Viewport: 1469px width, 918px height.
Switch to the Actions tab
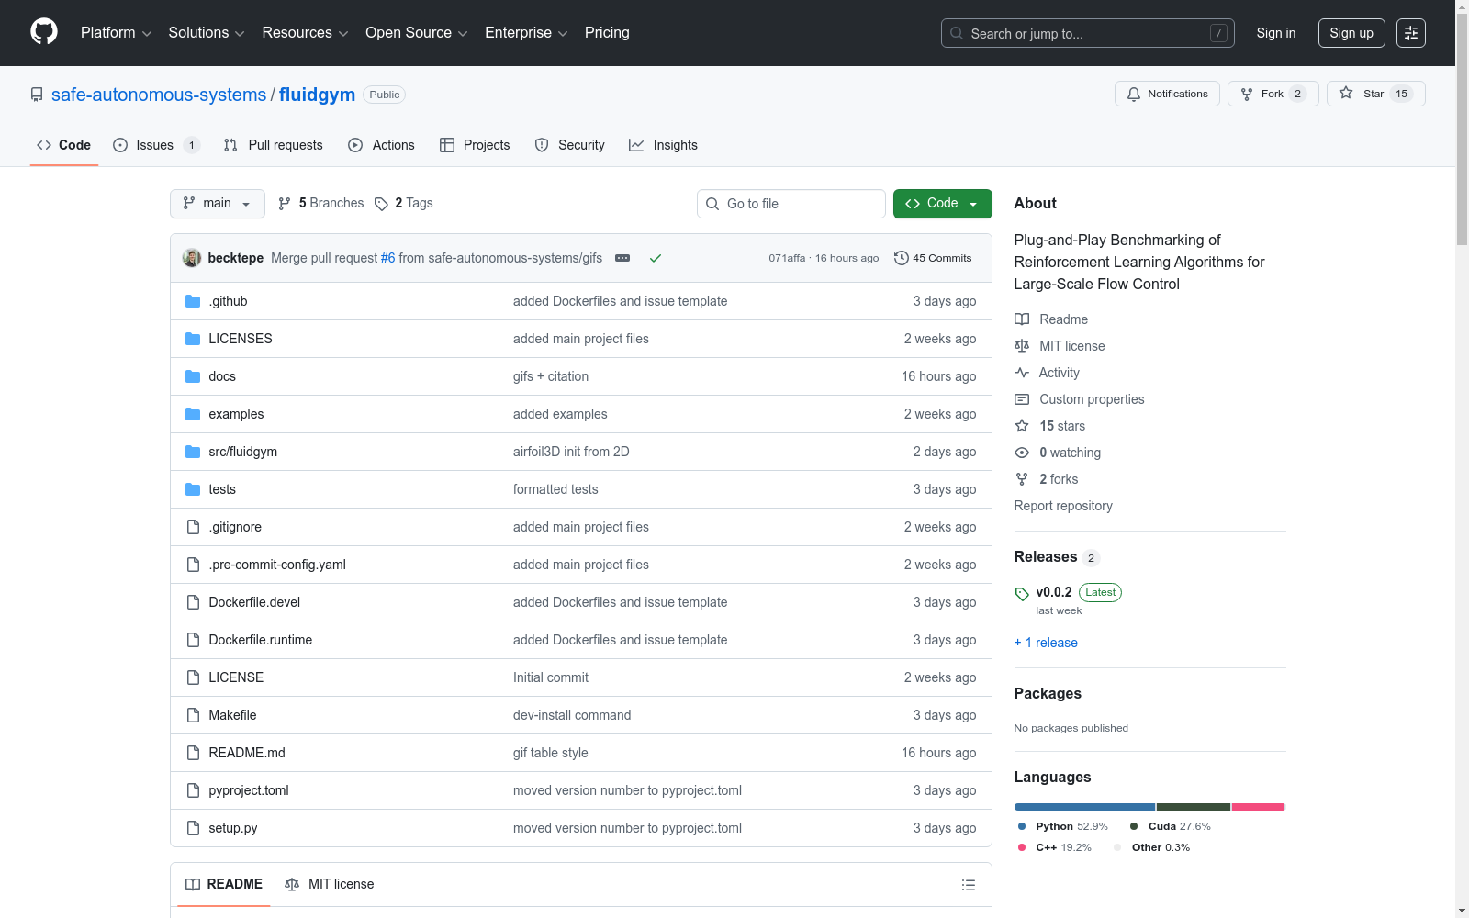tap(381, 145)
